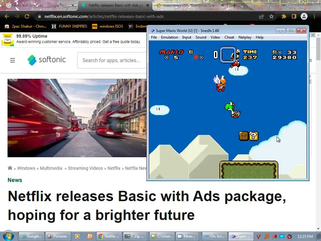
Task: Close the ad banner at the top right
Action: (x=313, y=35)
